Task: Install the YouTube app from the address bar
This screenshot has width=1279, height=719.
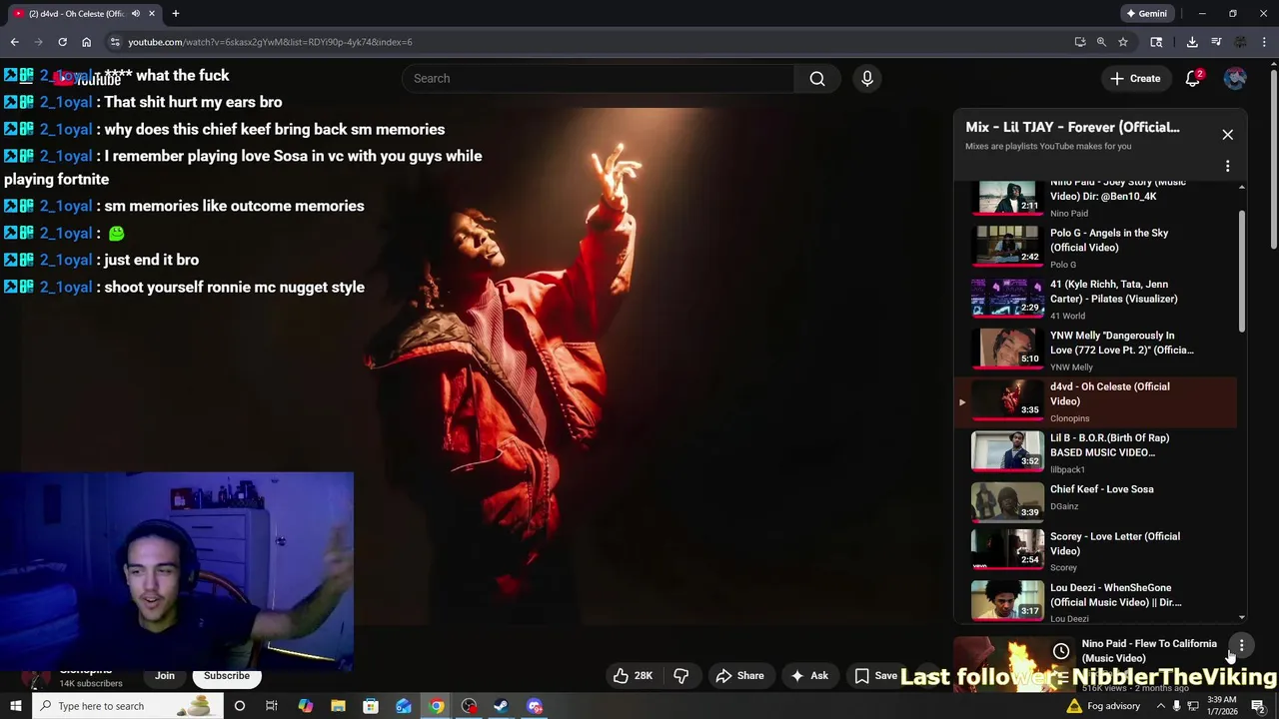Action: 1080,42
